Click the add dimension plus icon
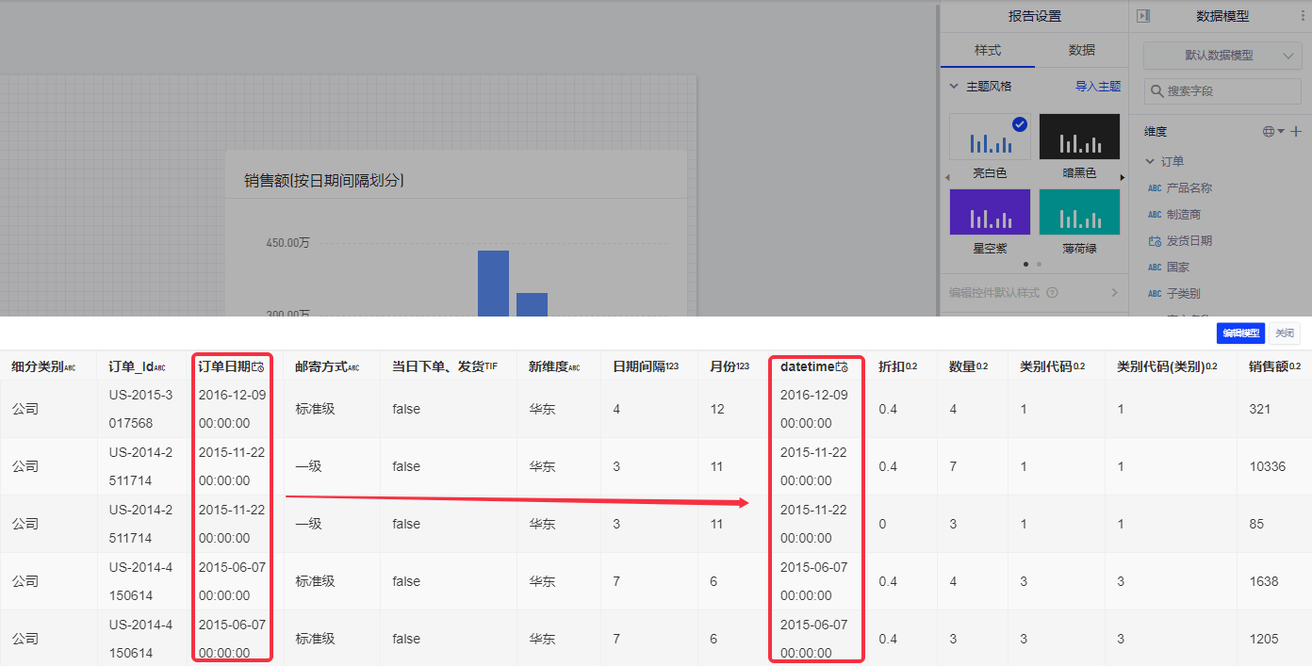The height and width of the screenshot is (666, 1312). [1296, 132]
